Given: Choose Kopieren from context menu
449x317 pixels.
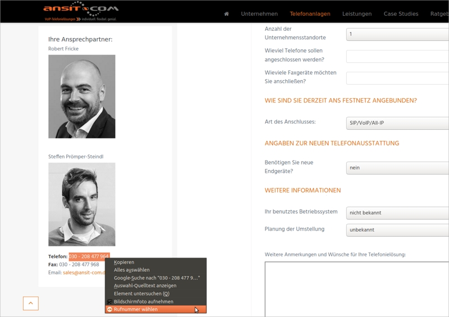Looking at the screenshot, I should (124, 262).
